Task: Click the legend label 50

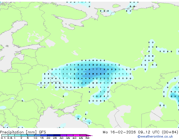Action: (87, 138)
